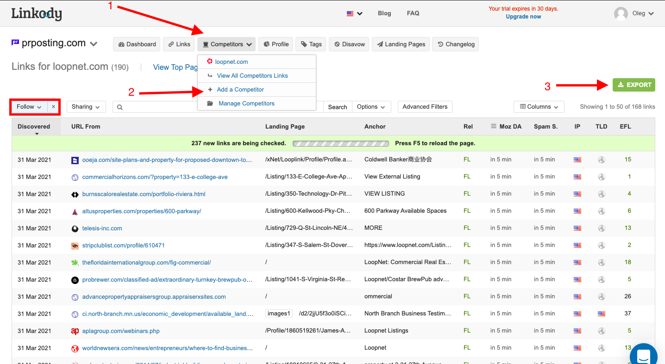Click the ooeja.com favicon
Screen dimensions: 665x364
click(x=75, y=160)
